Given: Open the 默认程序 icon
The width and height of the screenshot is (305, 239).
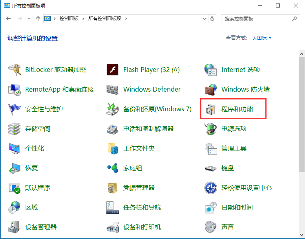Looking at the screenshot, I should coord(15,188).
